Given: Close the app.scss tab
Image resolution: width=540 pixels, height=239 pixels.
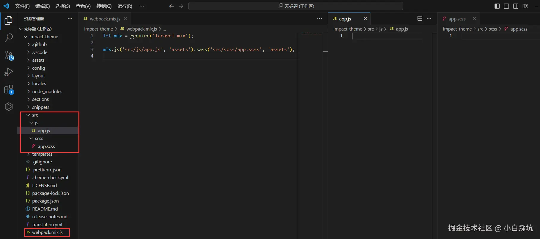Looking at the screenshot, I should click(x=475, y=18).
